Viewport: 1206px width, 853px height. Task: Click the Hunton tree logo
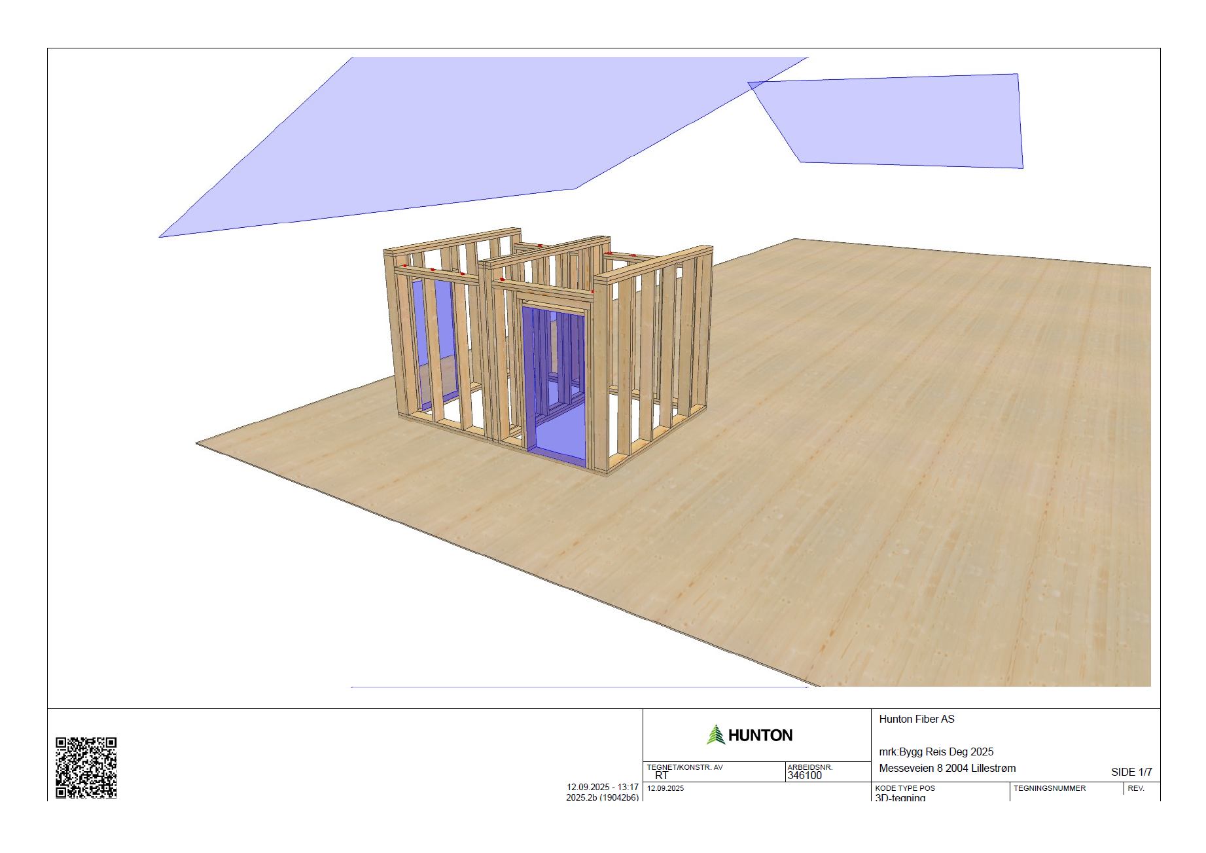pyautogui.click(x=716, y=735)
